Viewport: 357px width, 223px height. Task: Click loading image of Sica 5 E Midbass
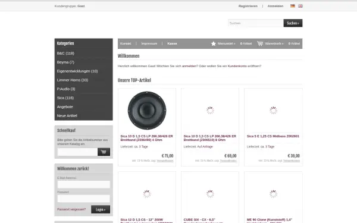click(x=273, y=111)
